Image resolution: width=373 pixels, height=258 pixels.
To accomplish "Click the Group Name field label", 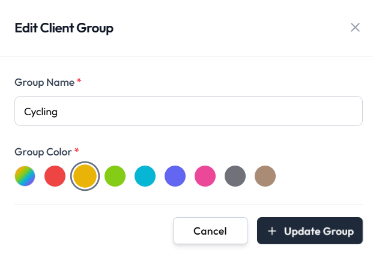I will point(44,82).
